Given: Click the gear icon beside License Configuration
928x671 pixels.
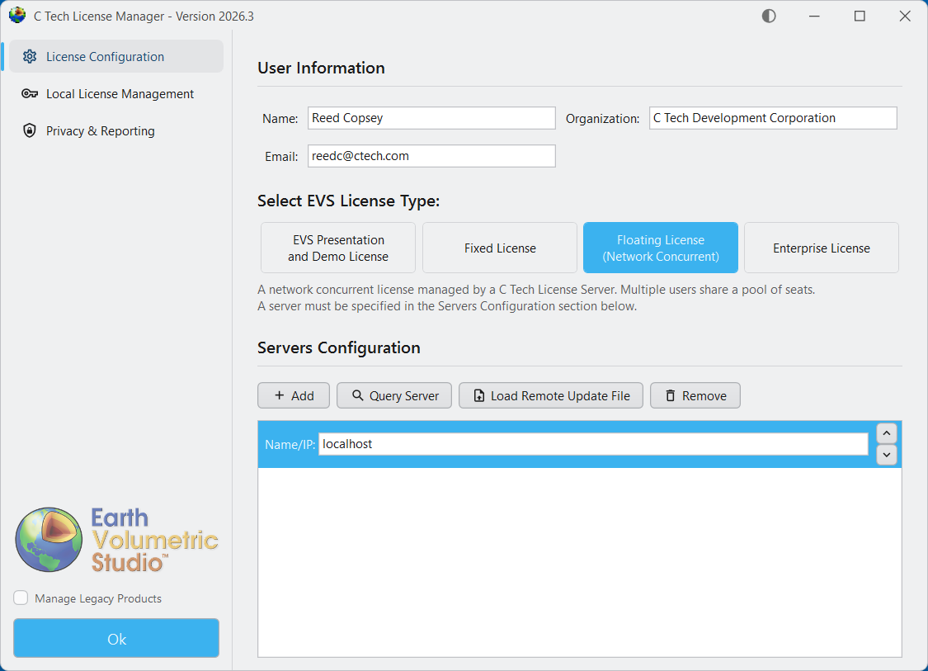Looking at the screenshot, I should tap(31, 56).
